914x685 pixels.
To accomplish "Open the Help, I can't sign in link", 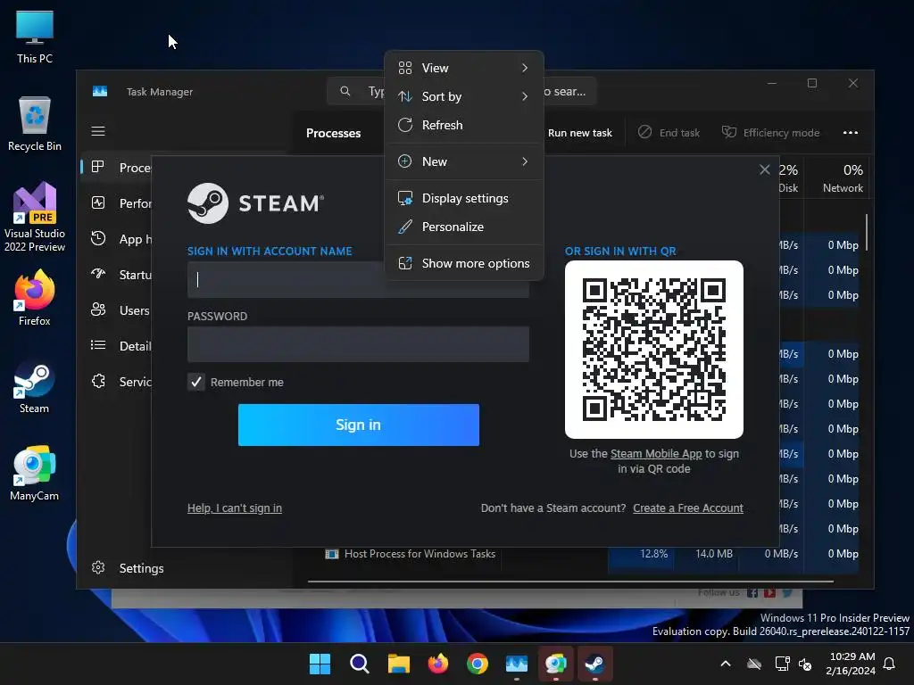I will pos(235,508).
